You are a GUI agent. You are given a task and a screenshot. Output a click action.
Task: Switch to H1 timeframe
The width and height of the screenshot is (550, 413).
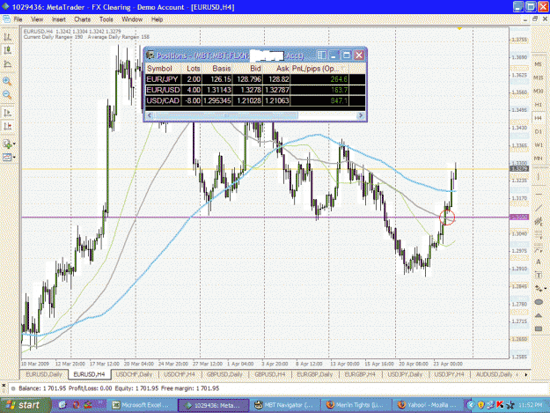(538, 105)
